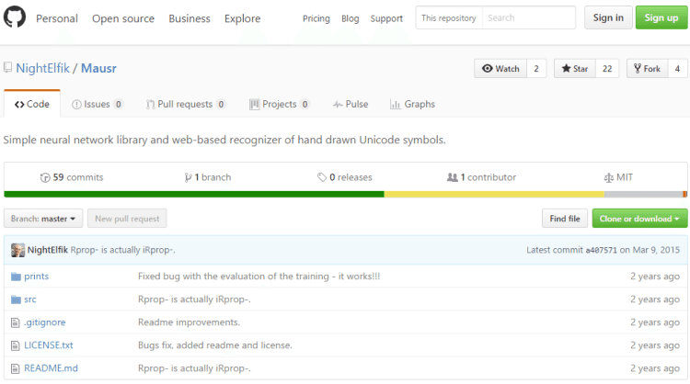
Task: Click the This repository search scope label
Action: (449, 17)
